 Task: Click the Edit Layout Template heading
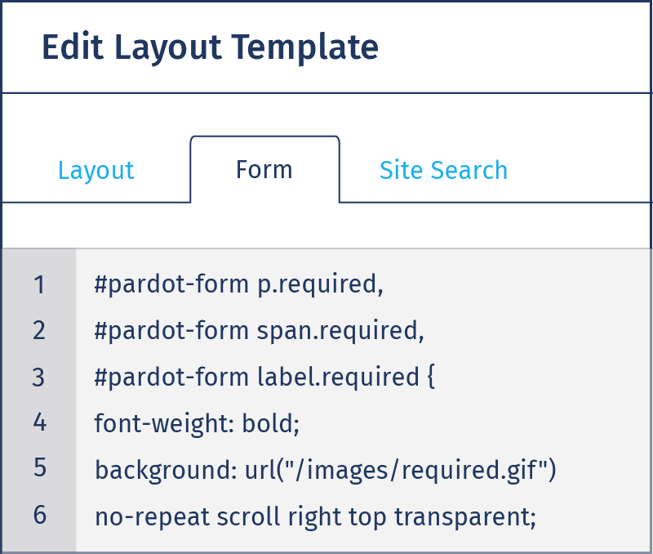pyautogui.click(x=210, y=47)
